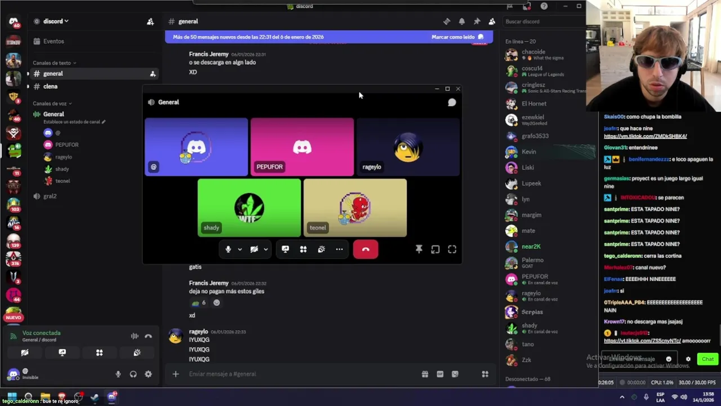Collapse the Canales de texto category
Screen dimensions: 721x406
pos(54,63)
